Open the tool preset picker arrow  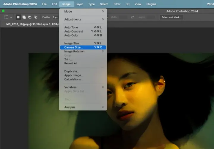pyautogui.click(x=11, y=17)
